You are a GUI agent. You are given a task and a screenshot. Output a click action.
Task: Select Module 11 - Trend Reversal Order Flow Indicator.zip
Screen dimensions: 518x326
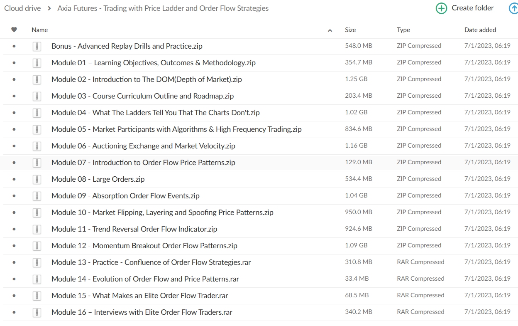pos(134,229)
